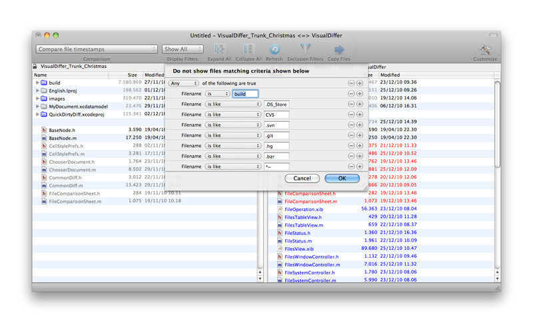Remove the CVS filter rule

click(352, 115)
